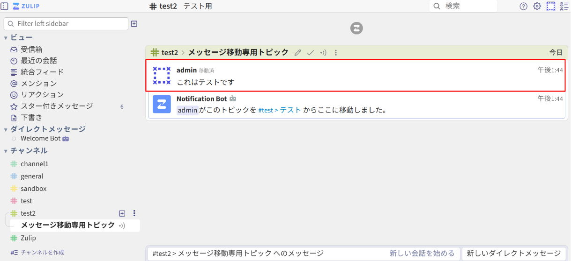571x261 pixels.
Task: Click the Filter left sidebar field
Action: pos(66,23)
